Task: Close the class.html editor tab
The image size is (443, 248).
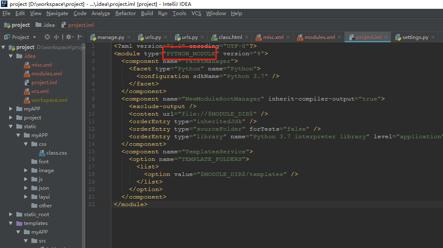Action: tap(246, 37)
